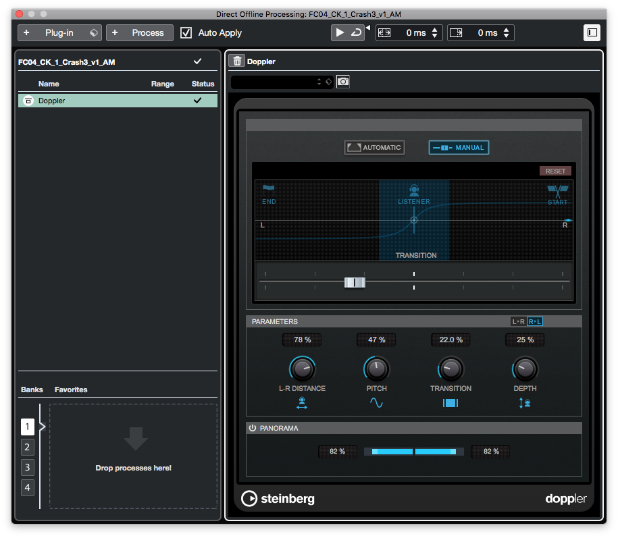The height and width of the screenshot is (538, 618).
Task: Click the 78 % L-R distance value field
Action: pyautogui.click(x=302, y=340)
